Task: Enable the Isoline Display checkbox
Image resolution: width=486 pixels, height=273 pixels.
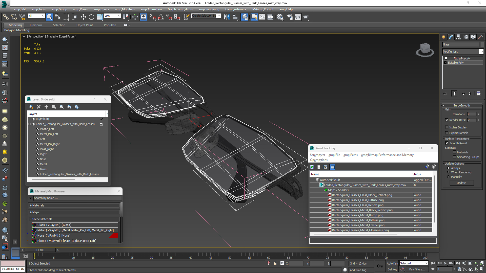Action: (x=447, y=127)
